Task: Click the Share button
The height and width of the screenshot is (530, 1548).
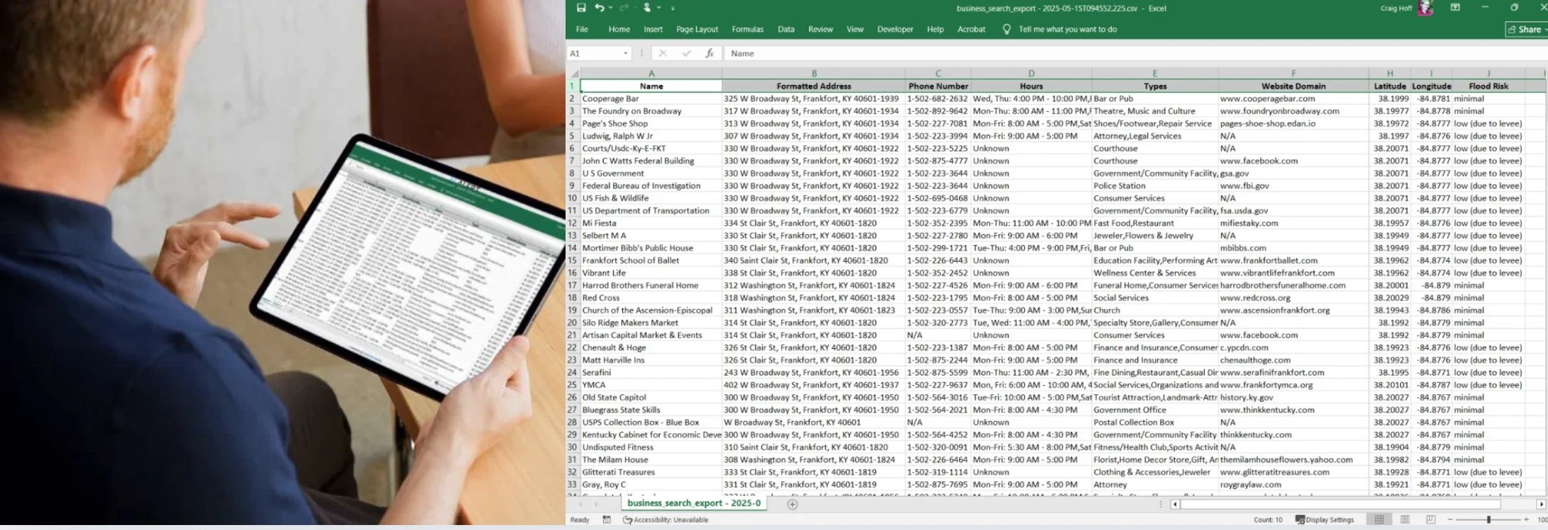Action: coord(1525,29)
